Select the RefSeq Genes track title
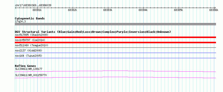The height and width of the screenshot is (92, 223). click(26, 66)
